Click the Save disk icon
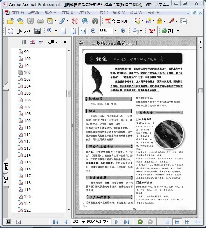The image size is (206, 228). point(30,21)
